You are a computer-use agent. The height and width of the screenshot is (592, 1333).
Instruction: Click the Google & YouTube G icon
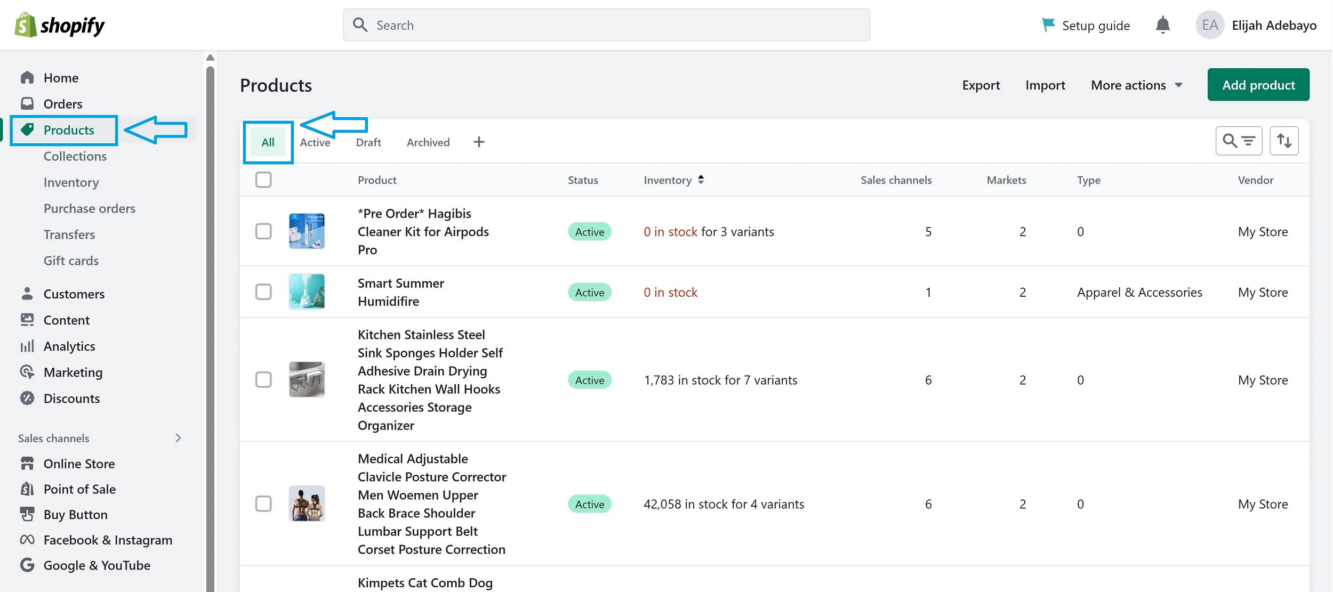tap(27, 565)
